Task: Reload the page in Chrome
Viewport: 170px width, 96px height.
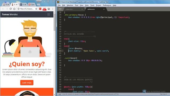Action: coord(11,9)
